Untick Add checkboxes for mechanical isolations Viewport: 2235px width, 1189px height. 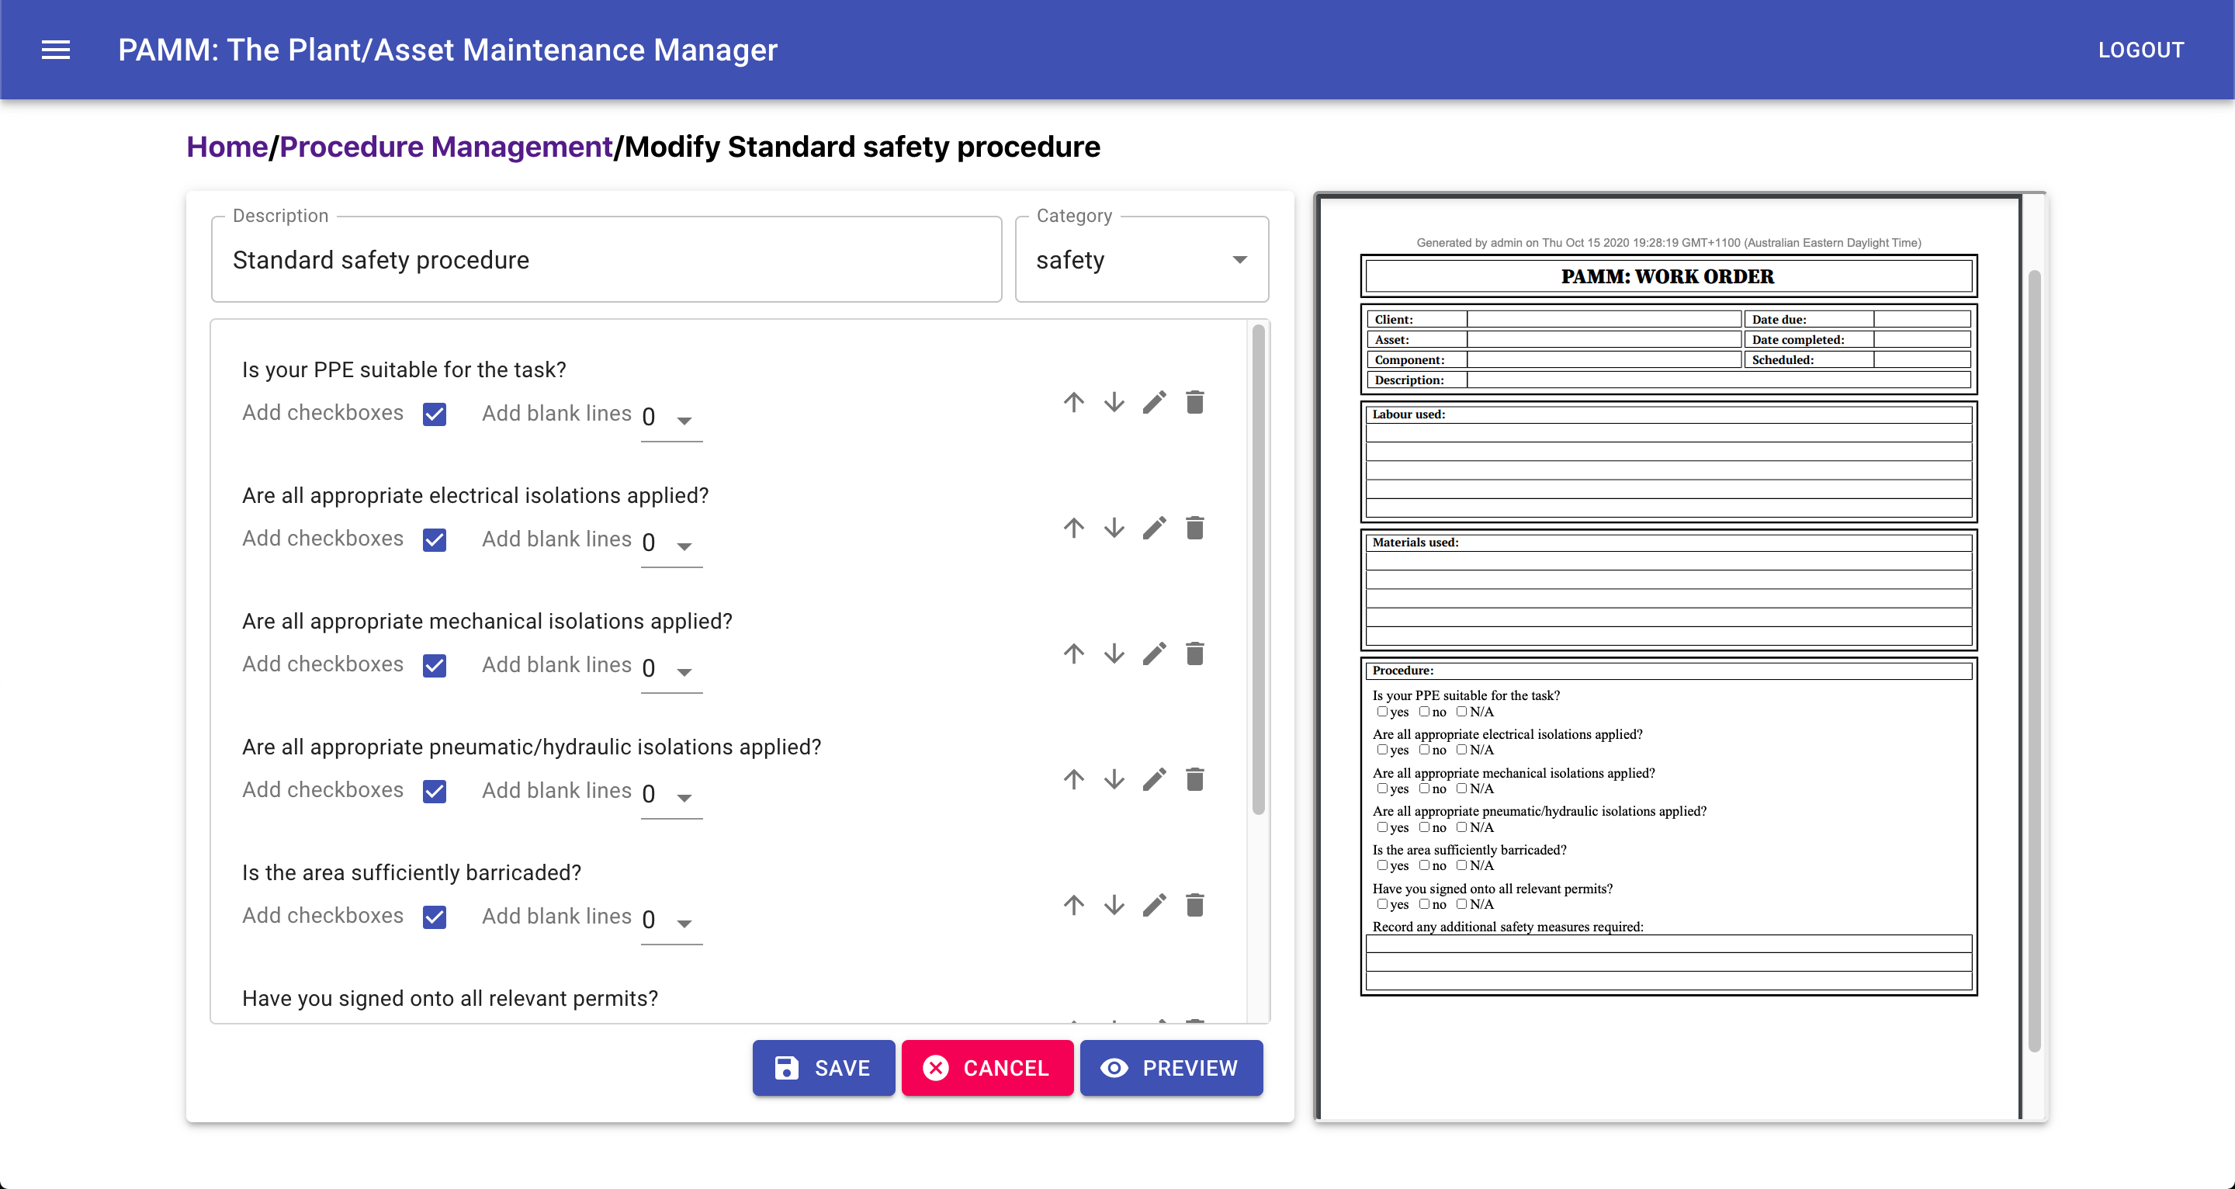pos(435,666)
